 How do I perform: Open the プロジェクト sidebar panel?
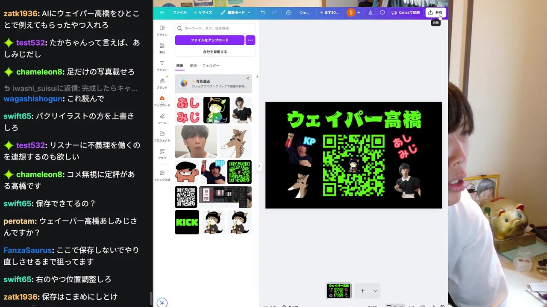(x=162, y=136)
